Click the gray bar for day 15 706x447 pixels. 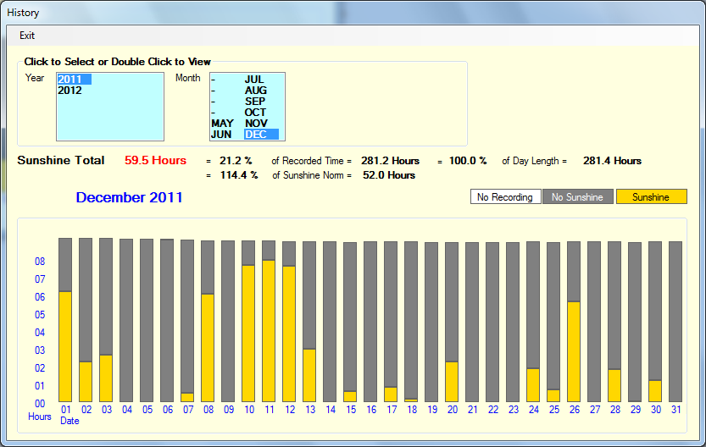(x=350, y=313)
